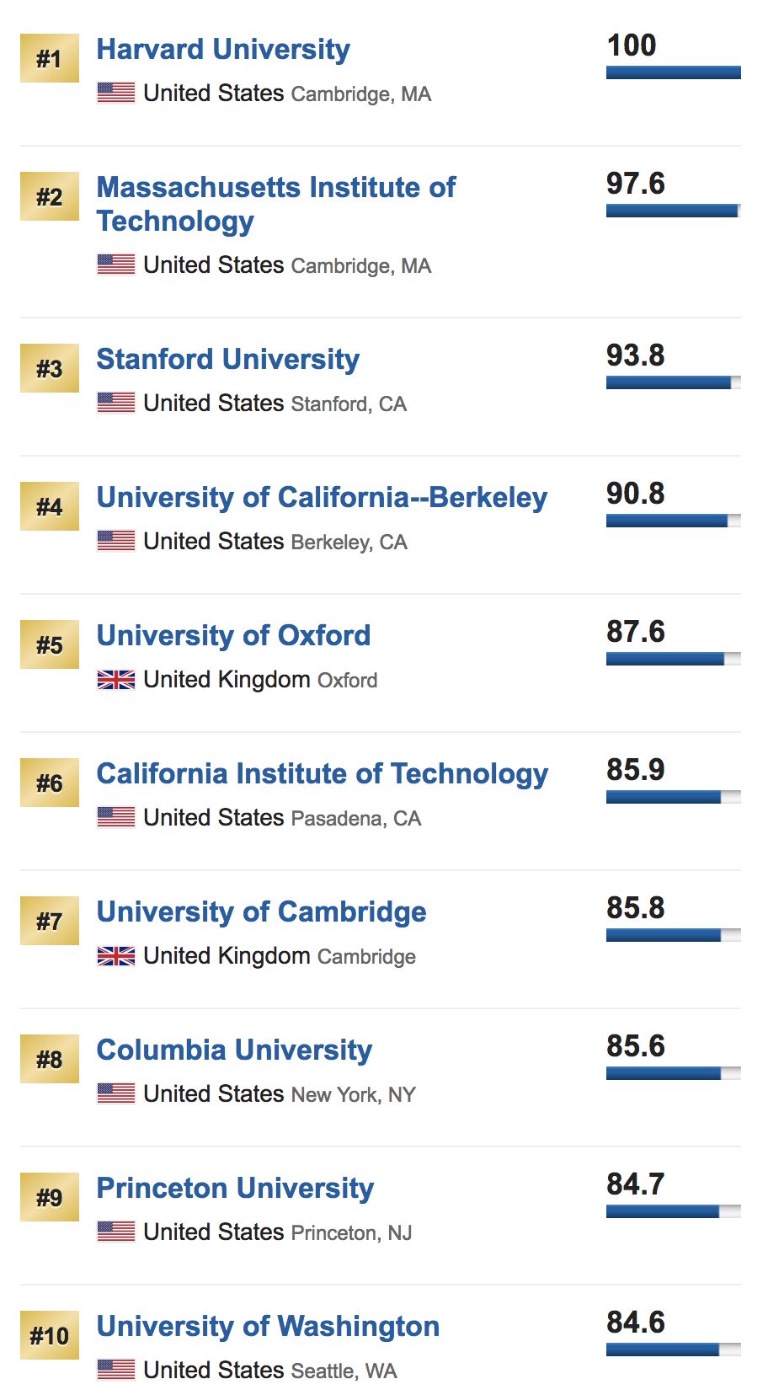Click the #10 gold rank badge

click(x=50, y=1335)
